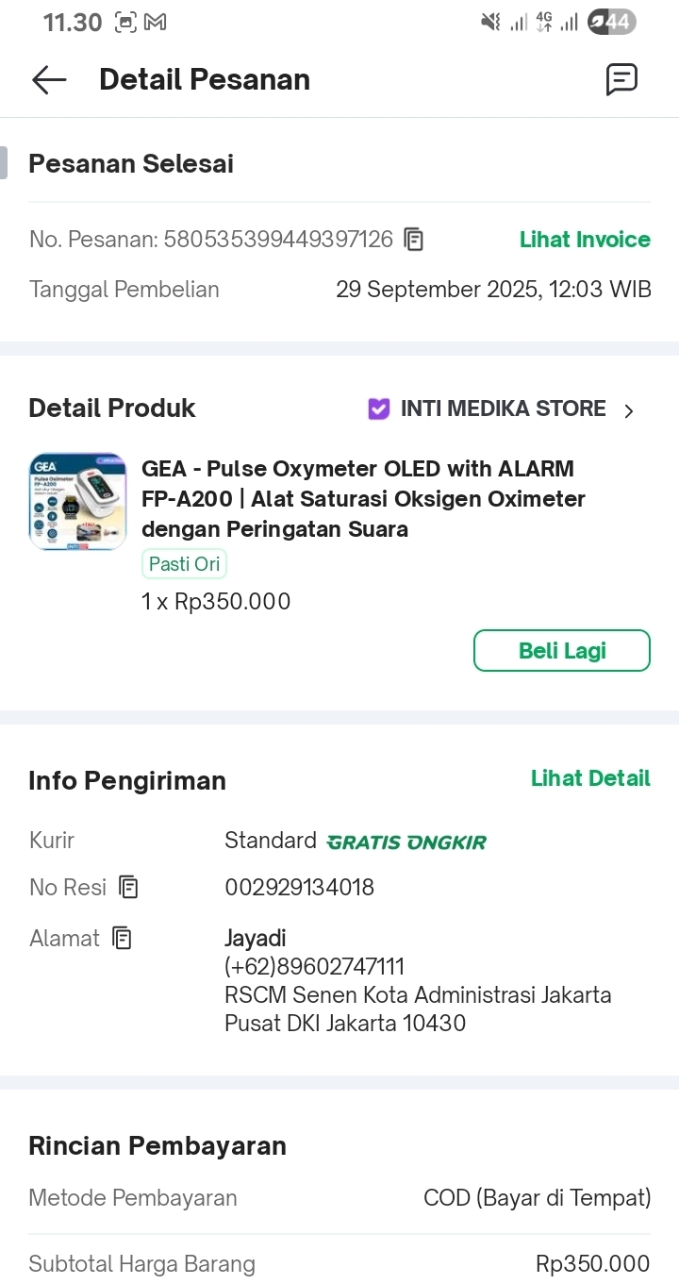Image resolution: width=679 pixels, height=1284 pixels.
Task: Tap the purple official store badge
Action: pyautogui.click(x=378, y=409)
